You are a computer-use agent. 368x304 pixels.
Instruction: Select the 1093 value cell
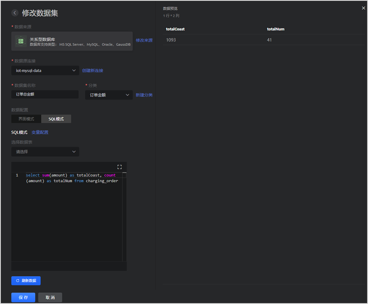coord(171,40)
